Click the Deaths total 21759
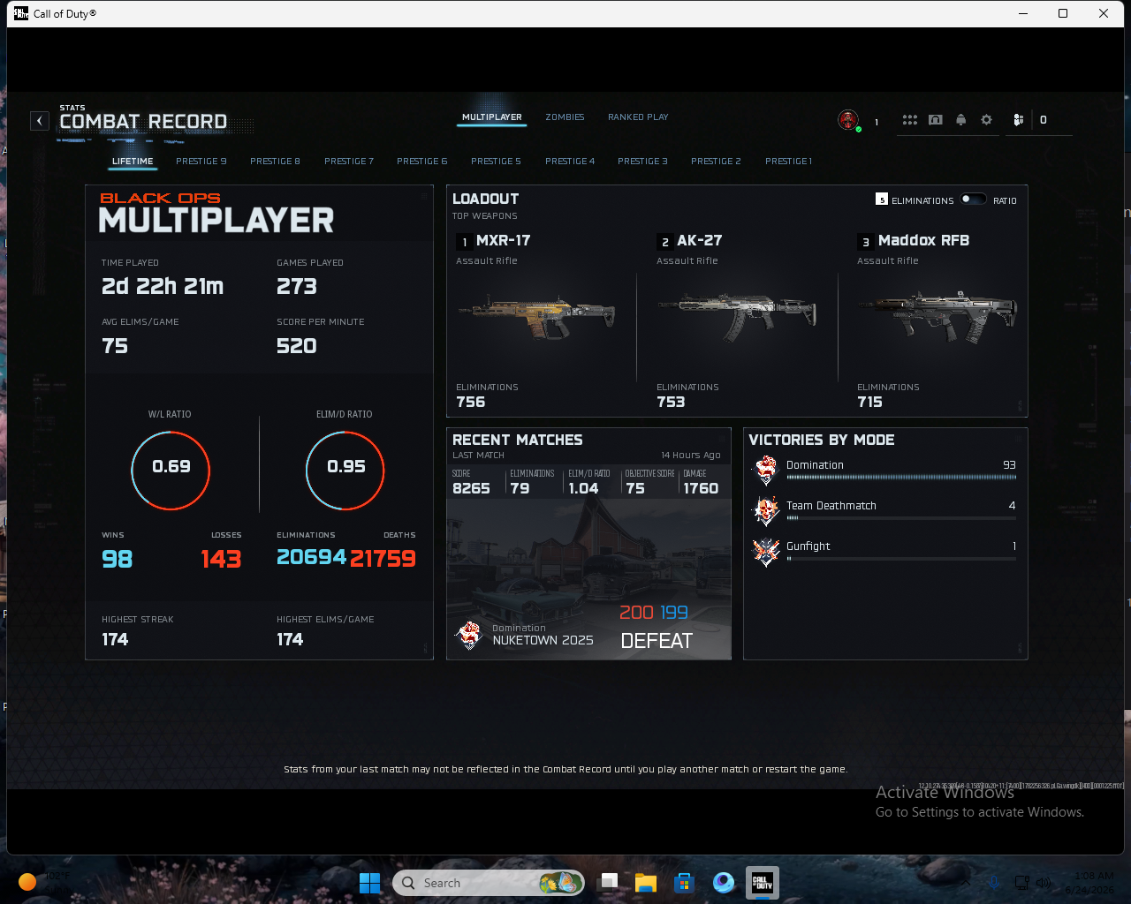Image resolution: width=1131 pixels, height=904 pixels. pos(383,558)
